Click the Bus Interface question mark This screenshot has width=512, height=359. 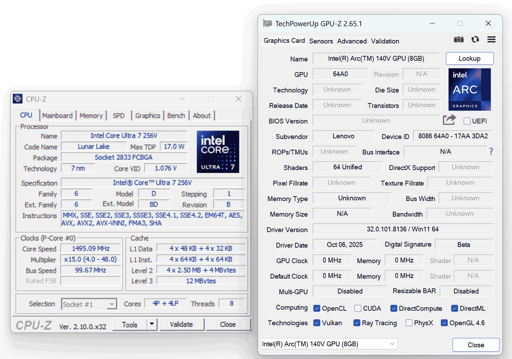491,151
